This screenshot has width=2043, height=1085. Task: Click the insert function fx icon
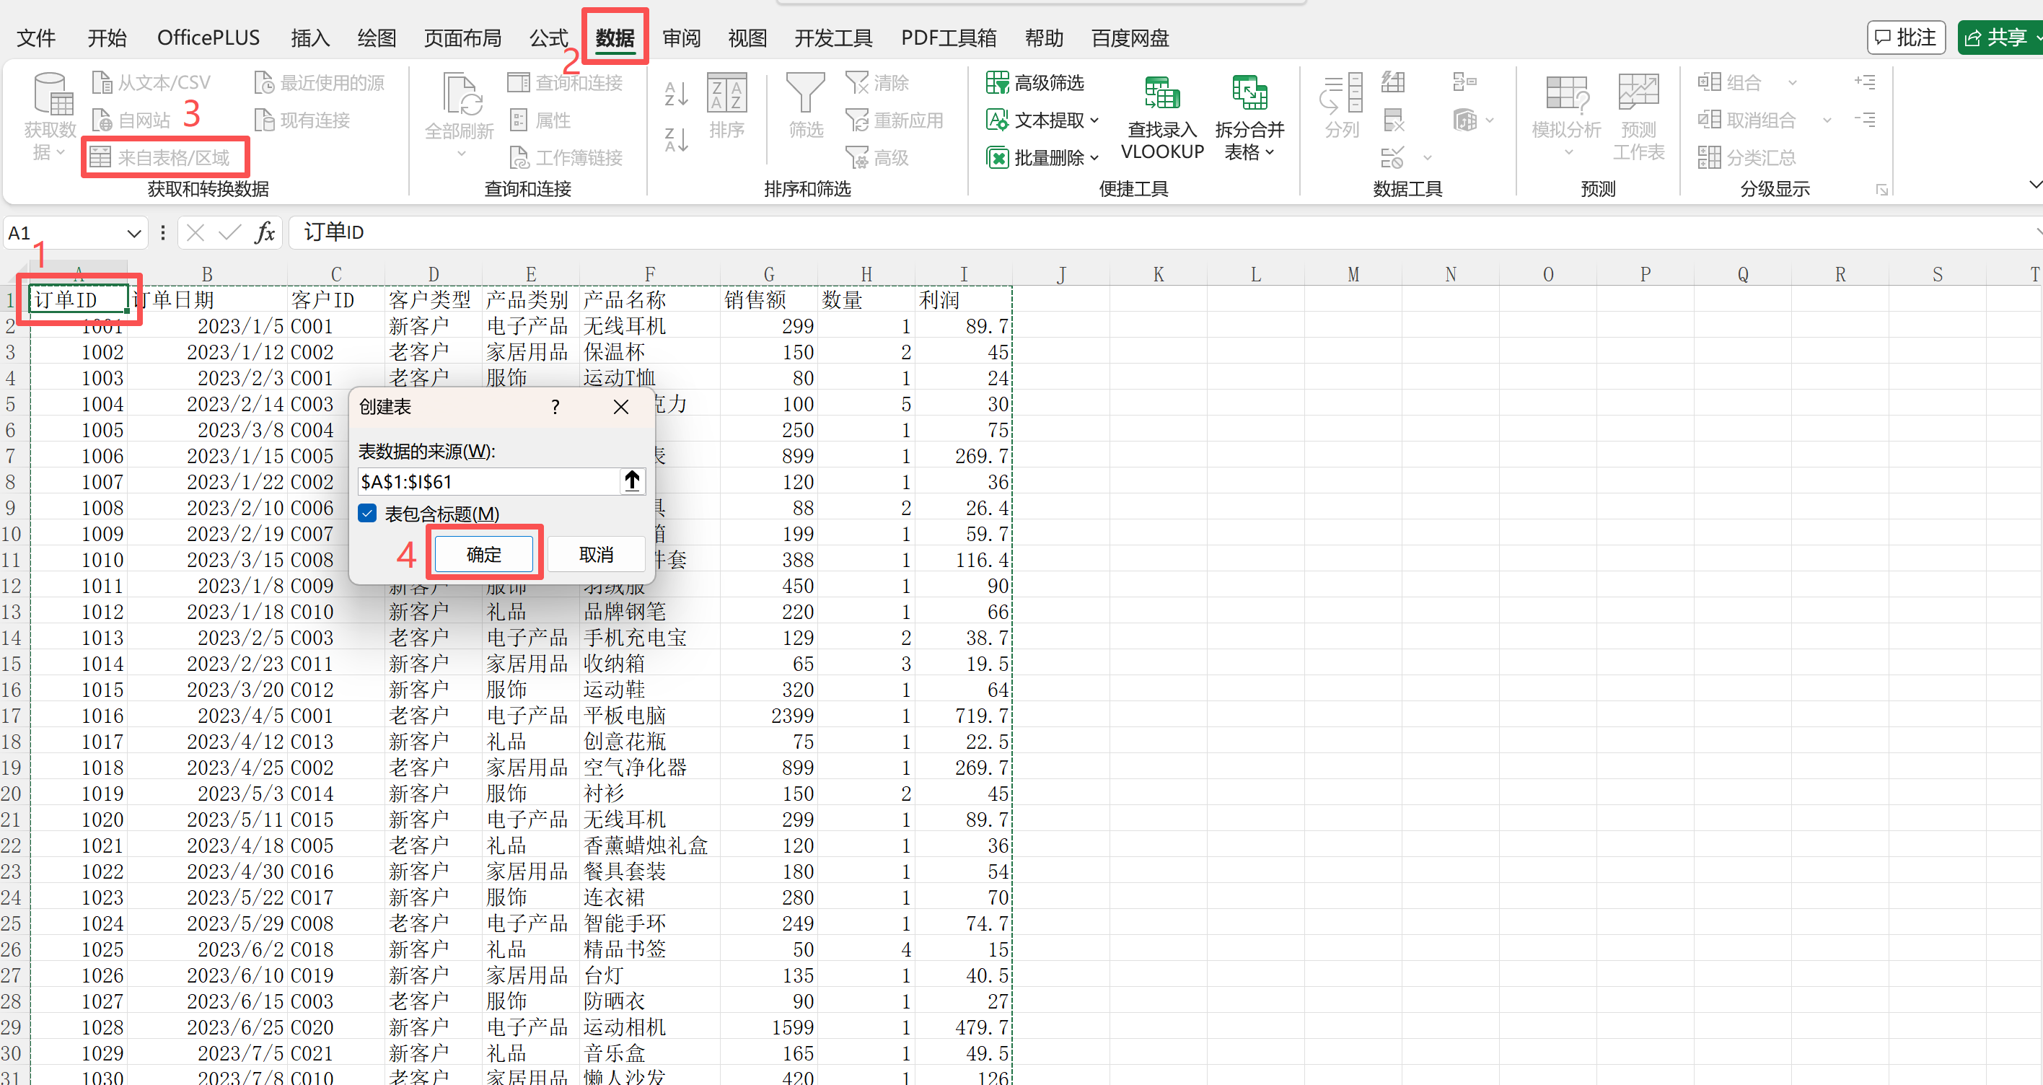(265, 232)
